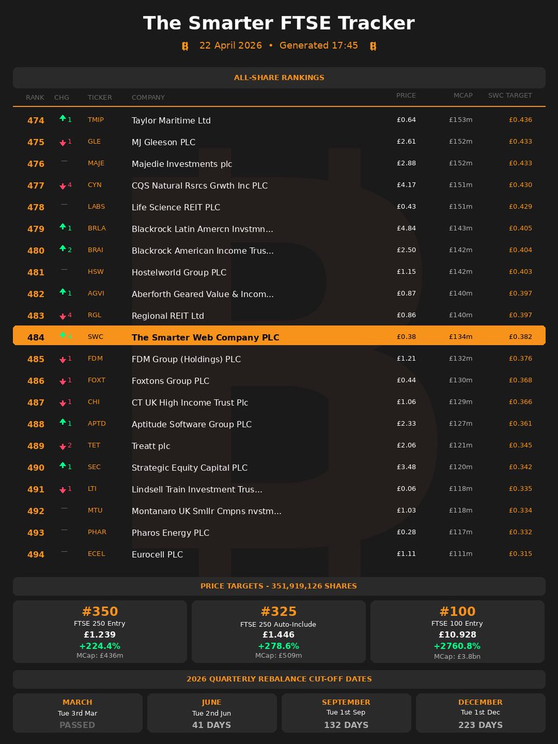
Task: Click the red down arrow in the FDM row
Action: [x=63, y=360]
